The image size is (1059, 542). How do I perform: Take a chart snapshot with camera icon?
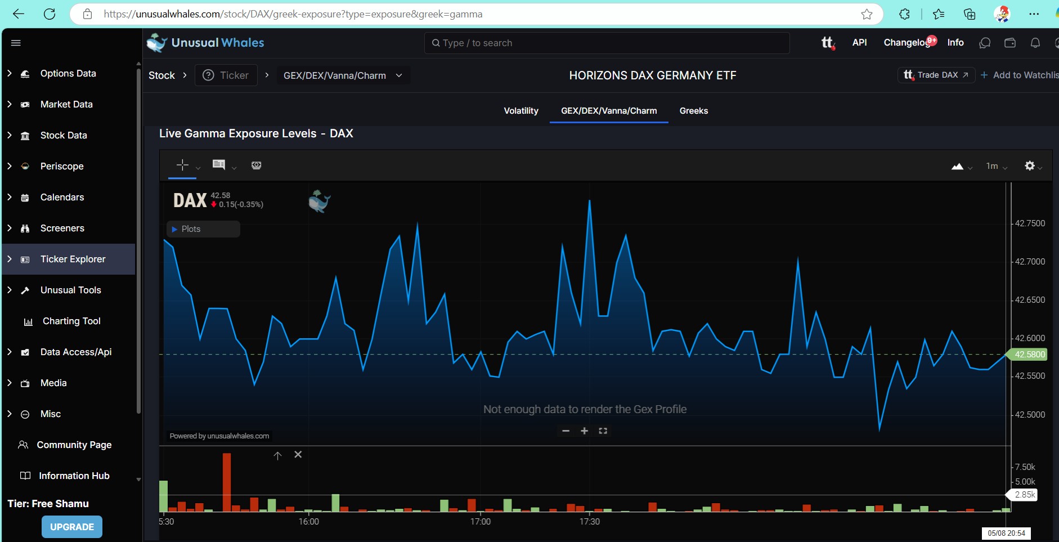pos(257,165)
